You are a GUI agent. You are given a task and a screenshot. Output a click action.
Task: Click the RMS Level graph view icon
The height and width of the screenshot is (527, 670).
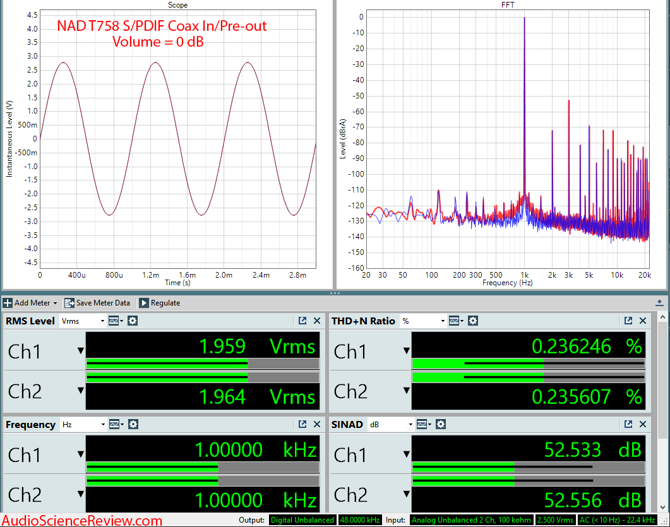coord(114,321)
